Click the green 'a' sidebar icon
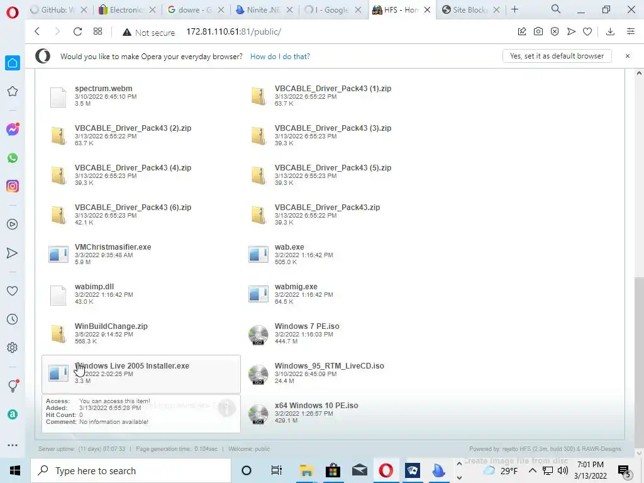Image resolution: width=644 pixels, height=483 pixels. coord(13,414)
